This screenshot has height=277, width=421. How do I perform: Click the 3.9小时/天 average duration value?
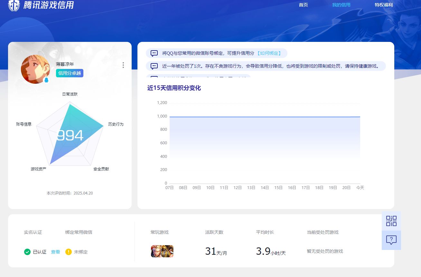(x=271, y=251)
